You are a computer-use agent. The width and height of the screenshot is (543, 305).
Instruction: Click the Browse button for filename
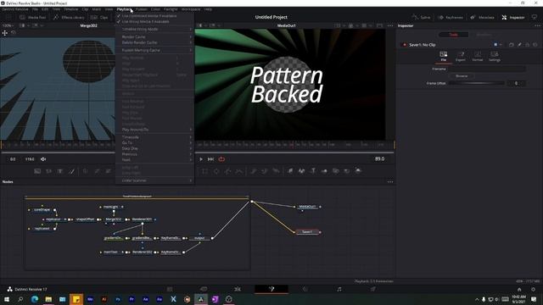click(462, 76)
